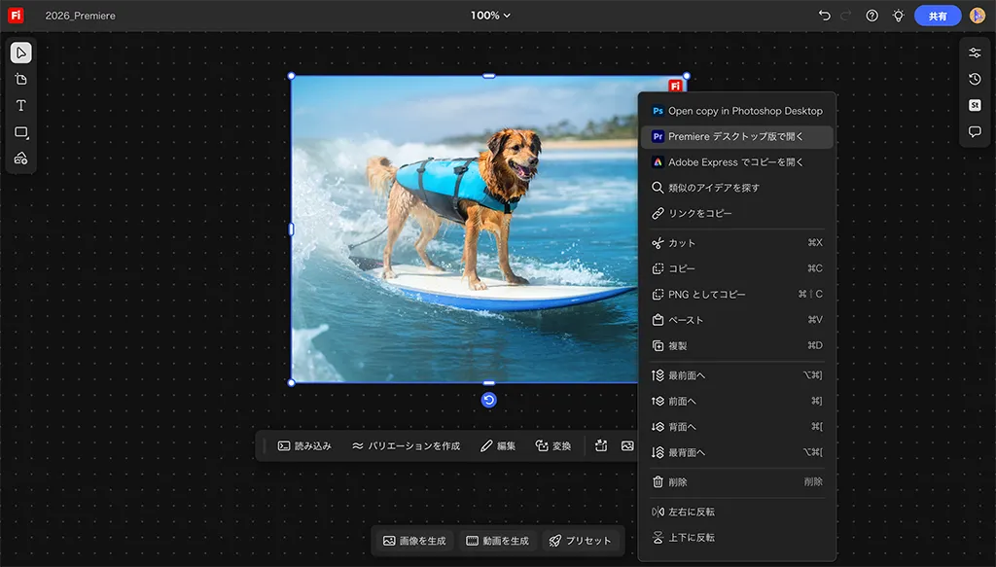Select the Text tool in left toolbar

[21, 105]
